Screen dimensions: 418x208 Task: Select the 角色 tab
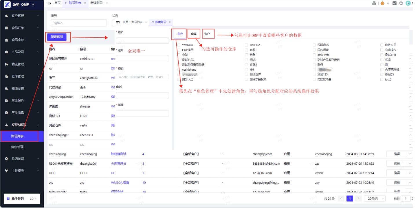tap(180, 34)
